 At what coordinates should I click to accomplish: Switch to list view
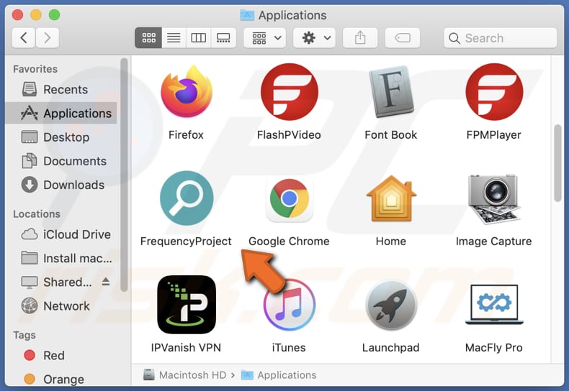[x=174, y=37]
